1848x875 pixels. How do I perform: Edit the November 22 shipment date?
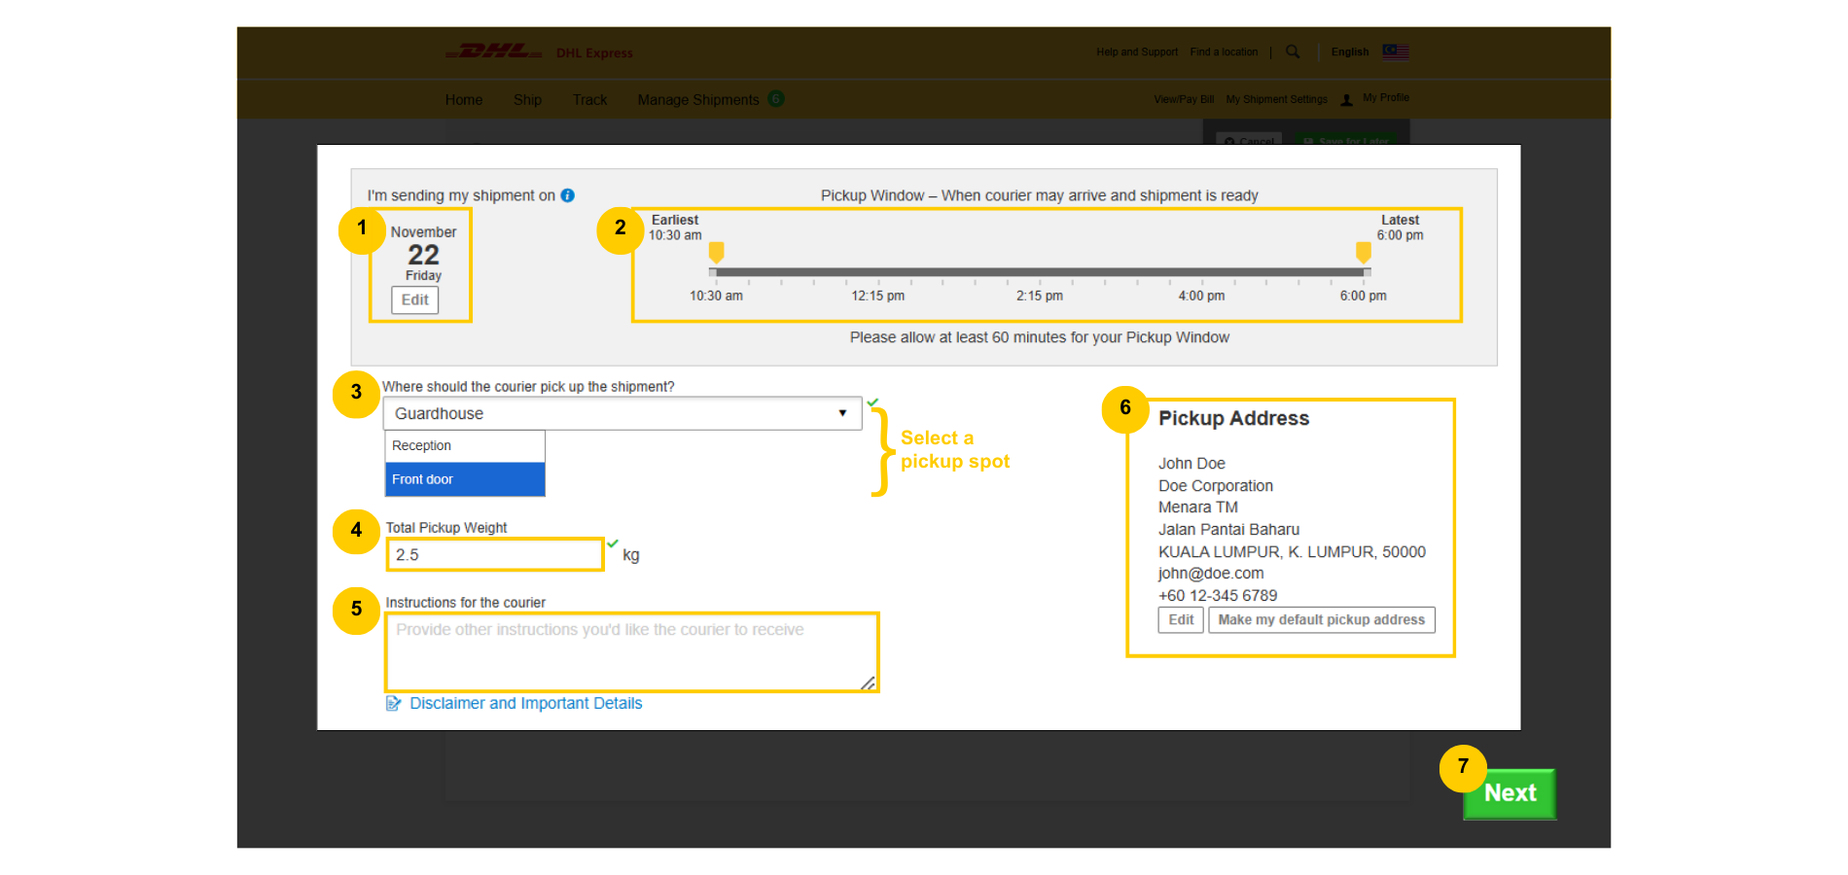pos(415,299)
